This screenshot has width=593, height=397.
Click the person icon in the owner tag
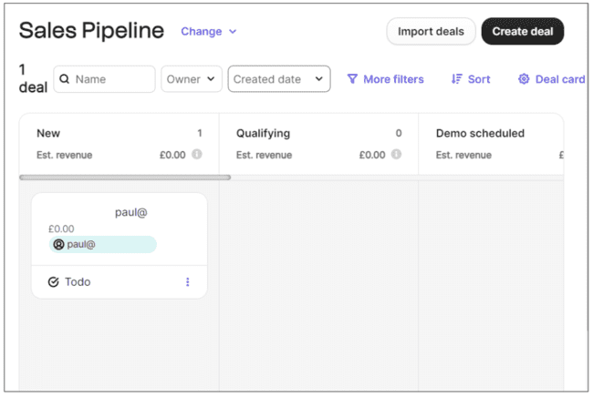click(58, 245)
